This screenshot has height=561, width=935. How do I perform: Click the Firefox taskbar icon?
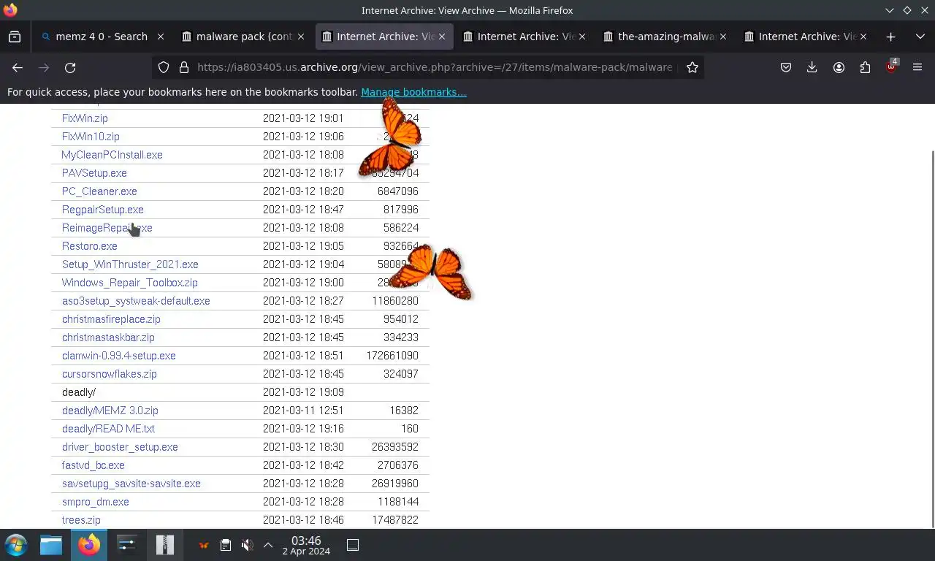(x=89, y=545)
